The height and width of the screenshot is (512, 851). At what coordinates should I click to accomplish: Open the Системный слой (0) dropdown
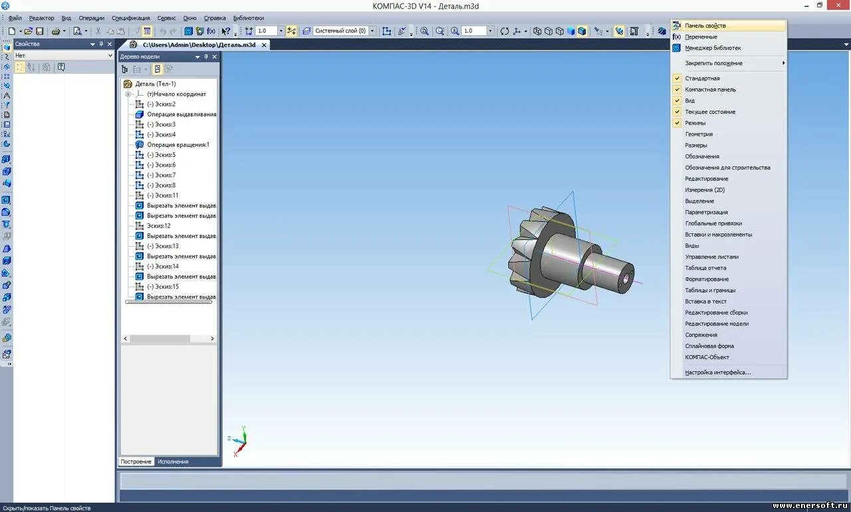pyautogui.click(x=372, y=31)
